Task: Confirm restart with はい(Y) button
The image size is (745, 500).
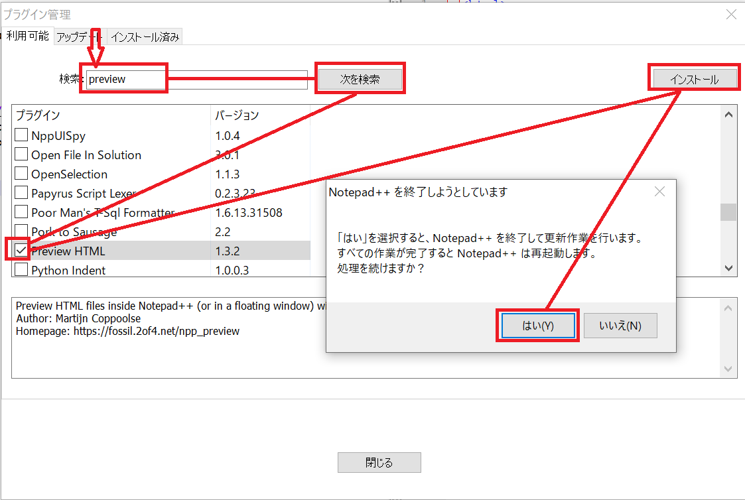Action: click(x=538, y=326)
